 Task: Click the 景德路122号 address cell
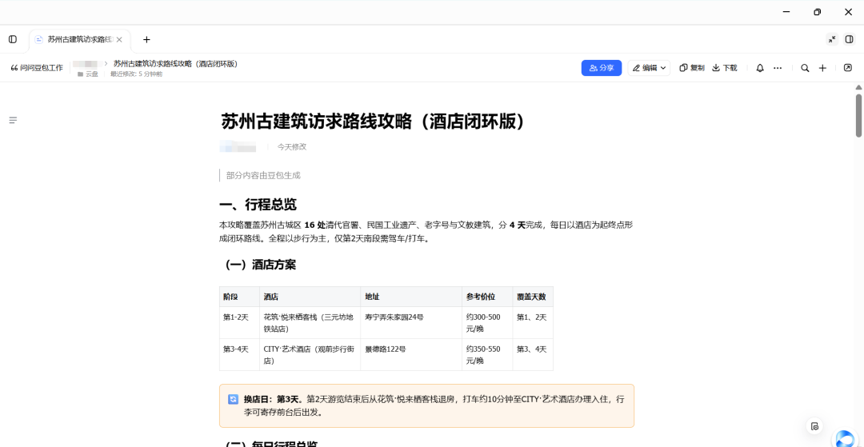[x=411, y=354]
